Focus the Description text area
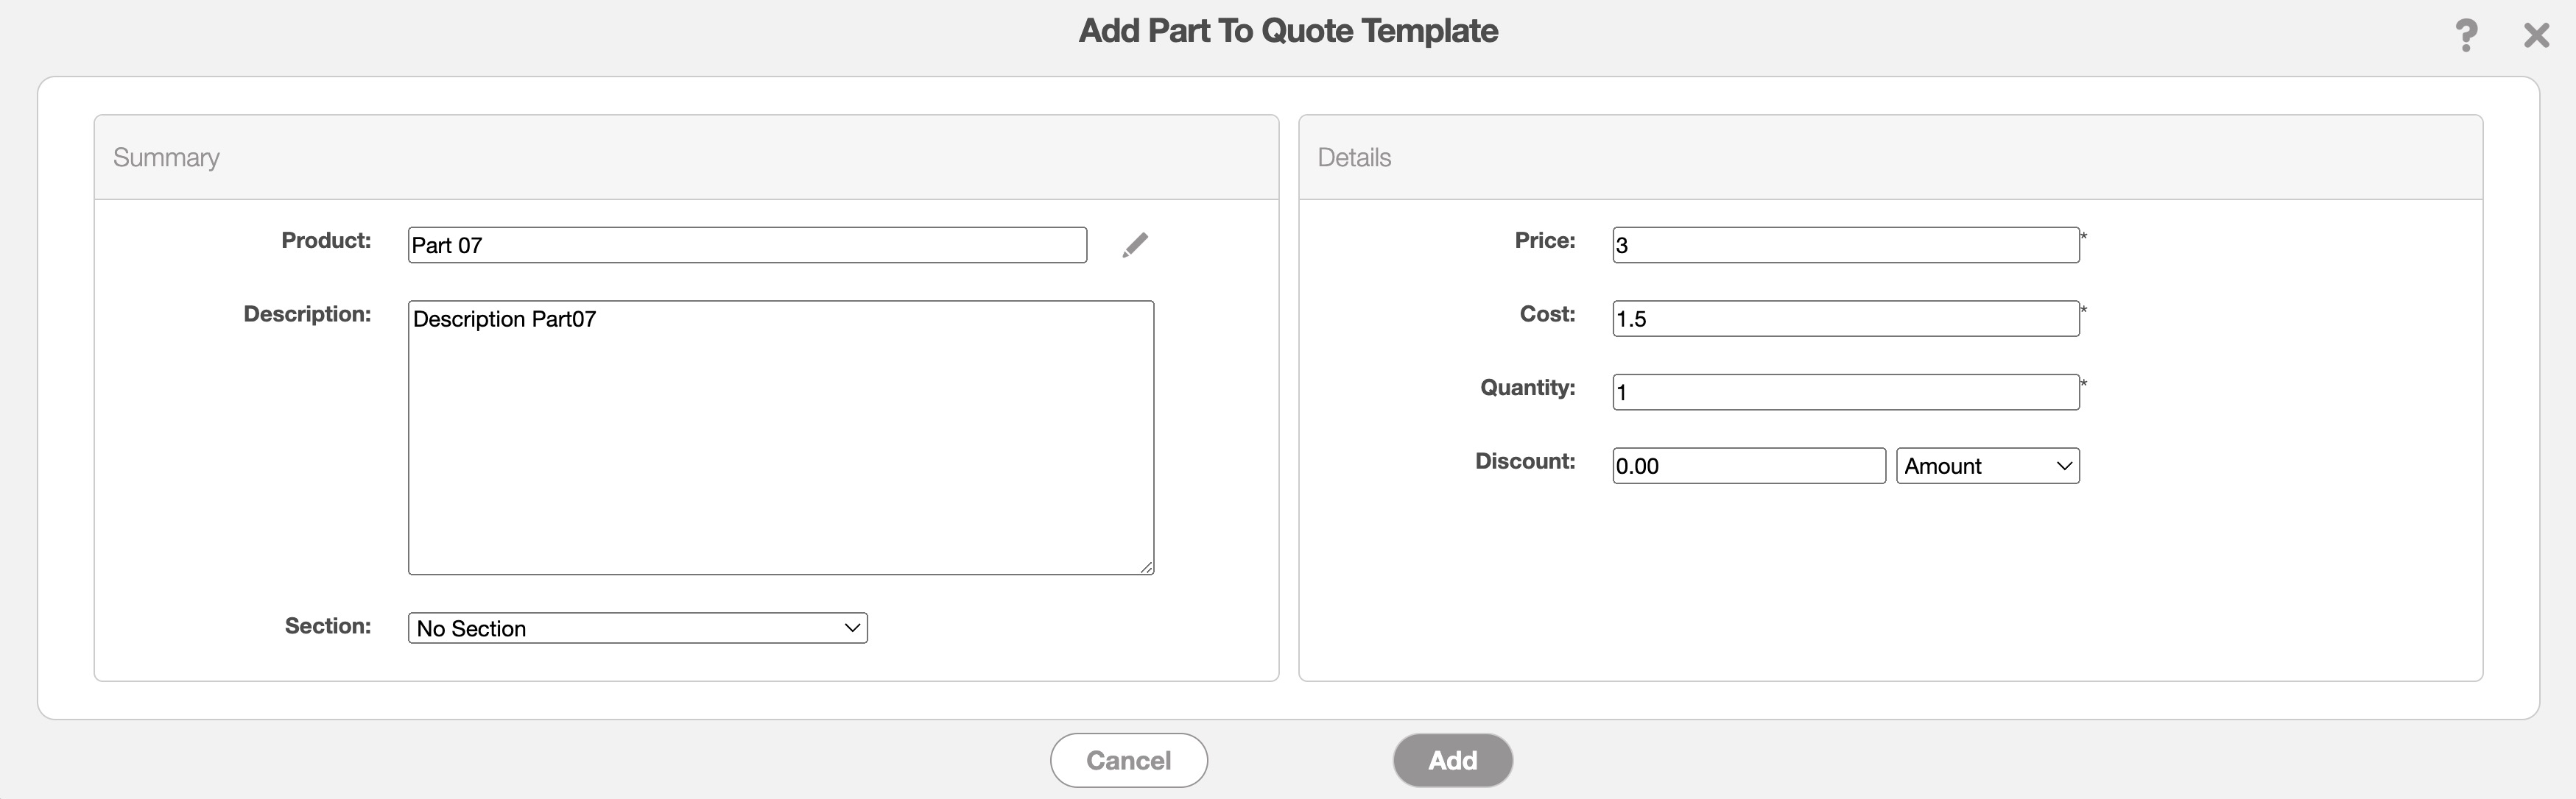This screenshot has width=2576, height=799. click(780, 438)
